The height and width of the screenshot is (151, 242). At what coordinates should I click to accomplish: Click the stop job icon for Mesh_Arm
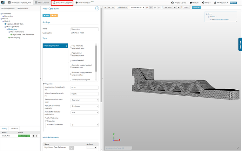click(x=33, y=136)
